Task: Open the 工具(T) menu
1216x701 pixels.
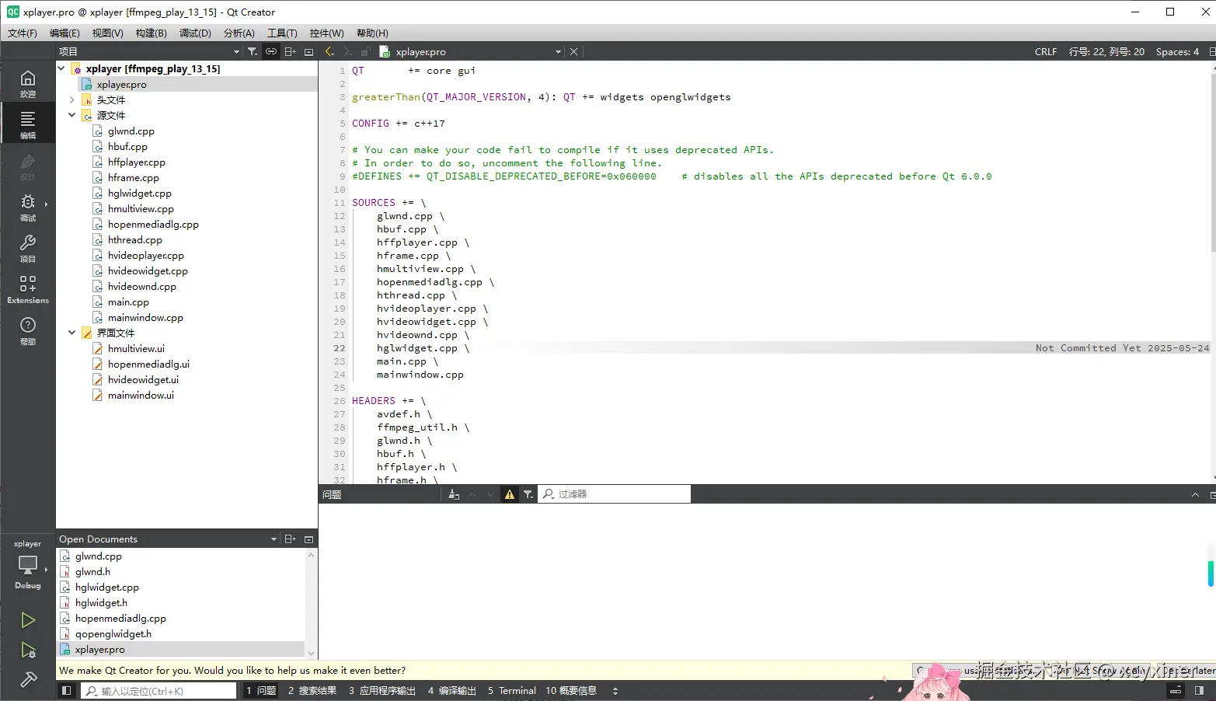Action: point(282,33)
